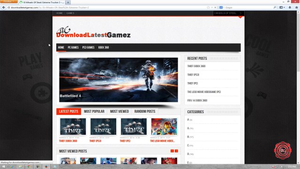
Task: Click next arrow beside the Wheels of Steel ticker
Action: (x=240, y=13)
